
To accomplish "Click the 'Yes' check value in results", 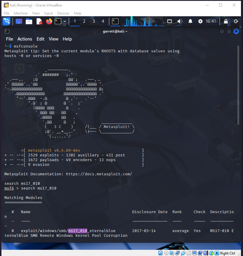I will (x=197, y=231).
